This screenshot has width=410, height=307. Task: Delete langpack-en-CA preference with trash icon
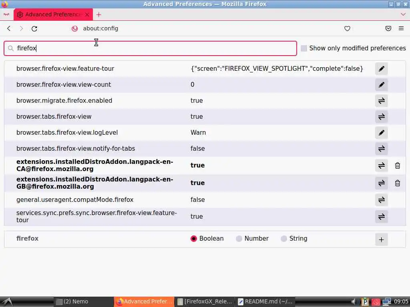pyautogui.click(x=398, y=165)
